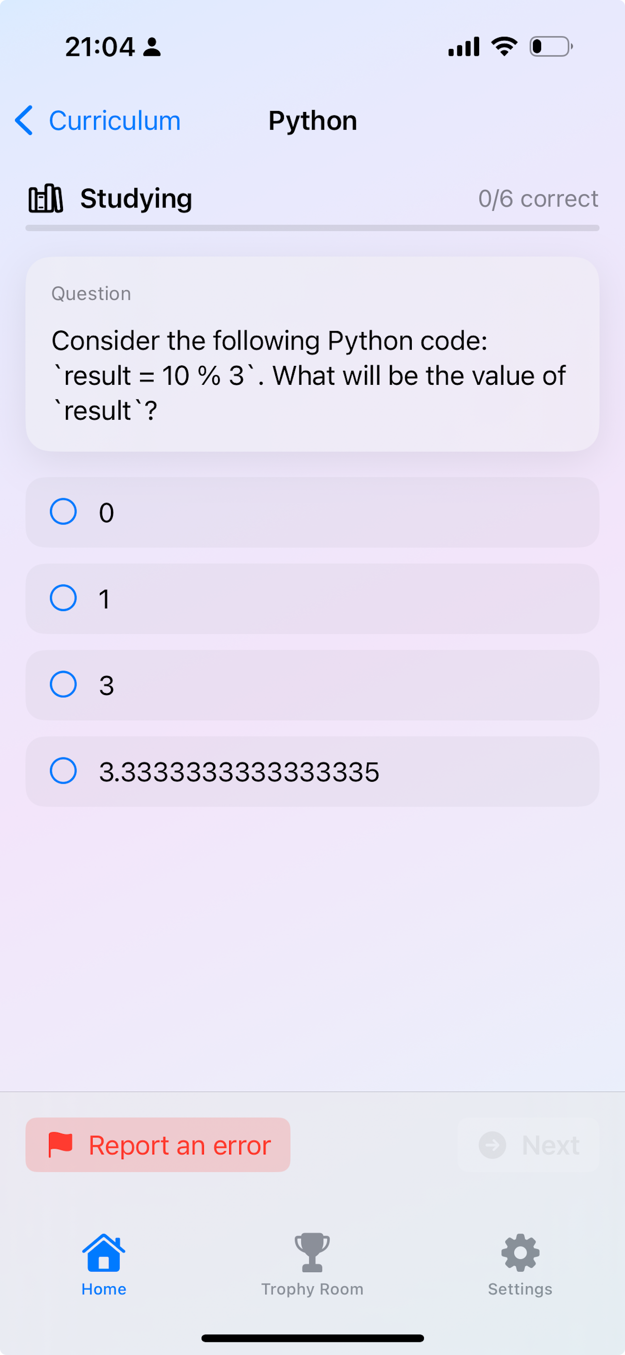625x1355 pixels.
Task: Tap the 0/6 correct score label
Action: (x=538, y=199)
